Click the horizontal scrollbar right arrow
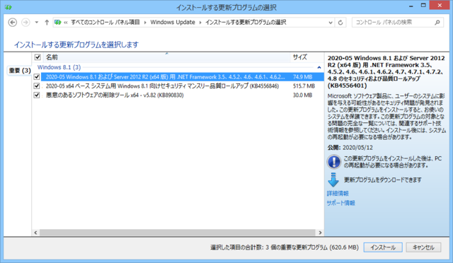Screen dimensions: 453x263 pyautogui.click(x=320, y=233)
